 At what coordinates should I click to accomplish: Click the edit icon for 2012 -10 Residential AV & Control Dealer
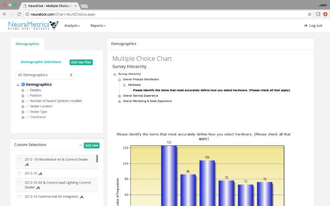point(27,165)
